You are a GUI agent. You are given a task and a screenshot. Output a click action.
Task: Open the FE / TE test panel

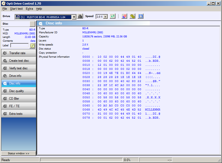(19, 106)
